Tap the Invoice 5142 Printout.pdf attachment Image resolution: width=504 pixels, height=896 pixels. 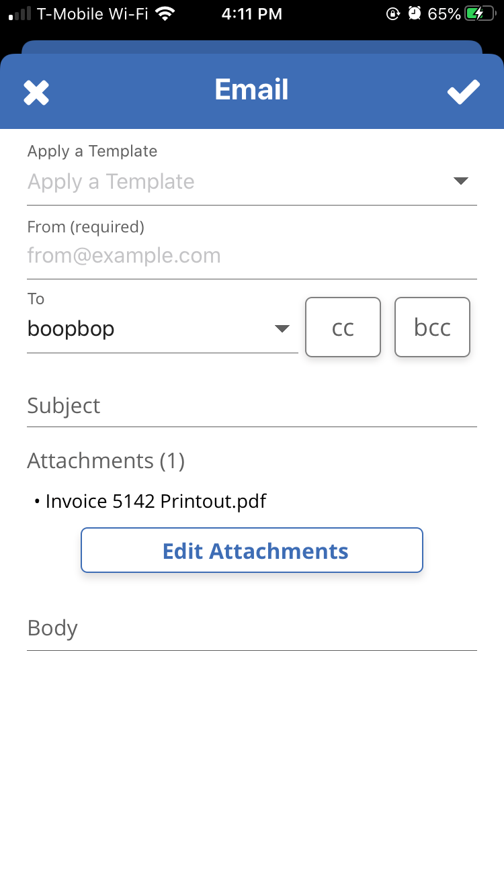tap(156, 501)
